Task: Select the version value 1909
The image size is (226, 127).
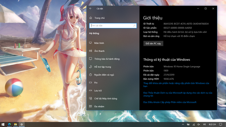Action: pyautogui.click(x=166, y=71)
